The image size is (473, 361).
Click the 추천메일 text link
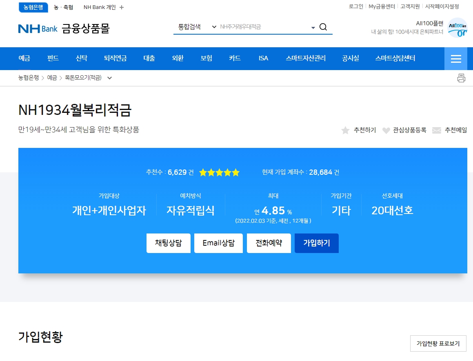(456, 130)
